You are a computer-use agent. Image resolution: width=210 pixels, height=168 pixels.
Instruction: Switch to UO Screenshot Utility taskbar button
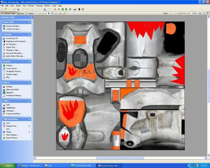(x=83, y=166)
